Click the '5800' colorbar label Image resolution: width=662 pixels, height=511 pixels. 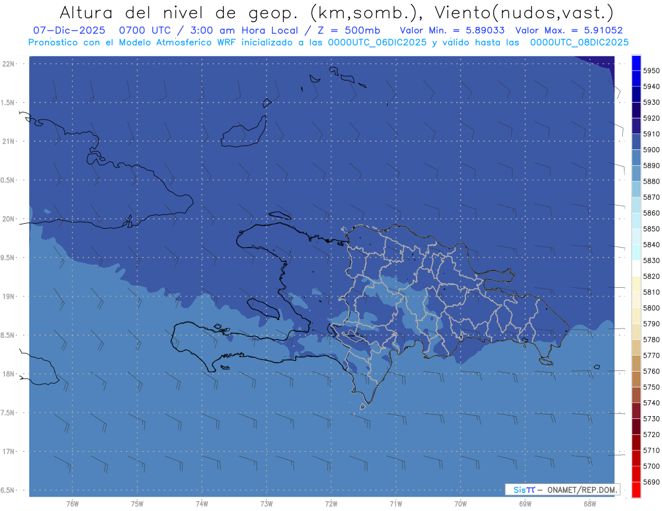[652, 308]
